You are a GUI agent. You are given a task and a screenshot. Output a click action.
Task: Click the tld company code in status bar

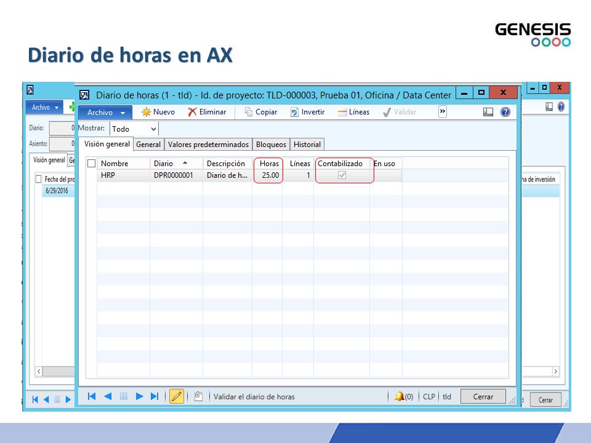pyautogui.click(x=447, y=397)
